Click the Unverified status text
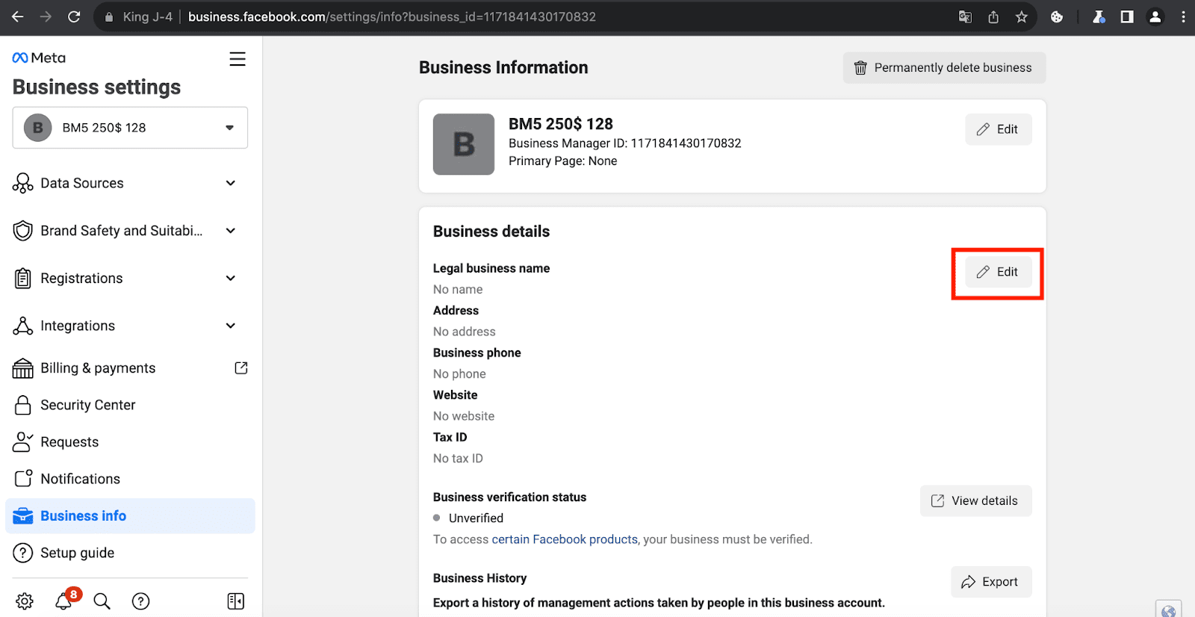The width and height of the screenshot is (1195, 617). click(476, 518)
